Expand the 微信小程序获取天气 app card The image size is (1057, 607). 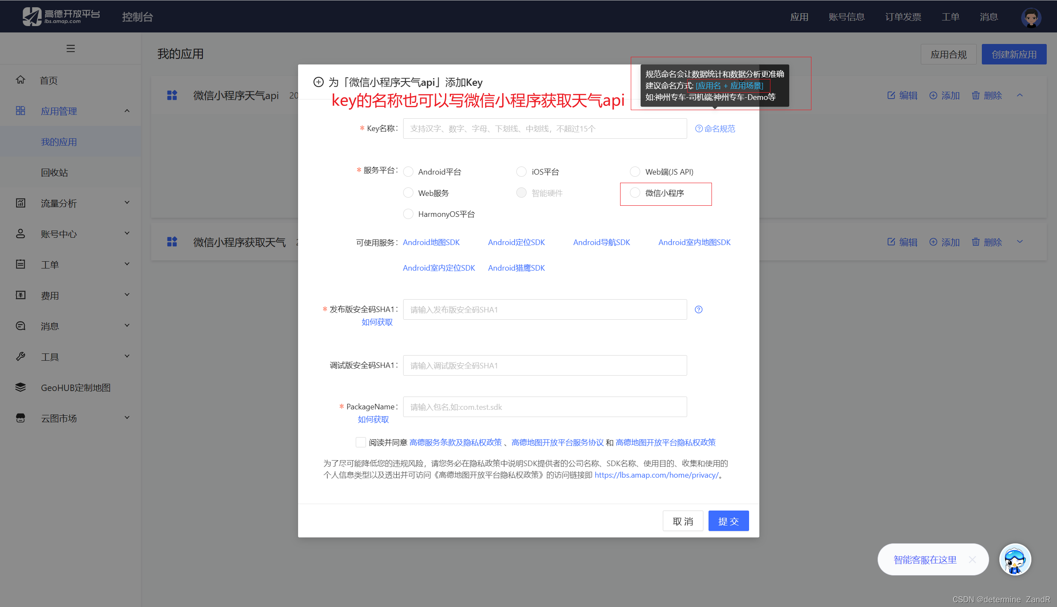coord(1020,242)
